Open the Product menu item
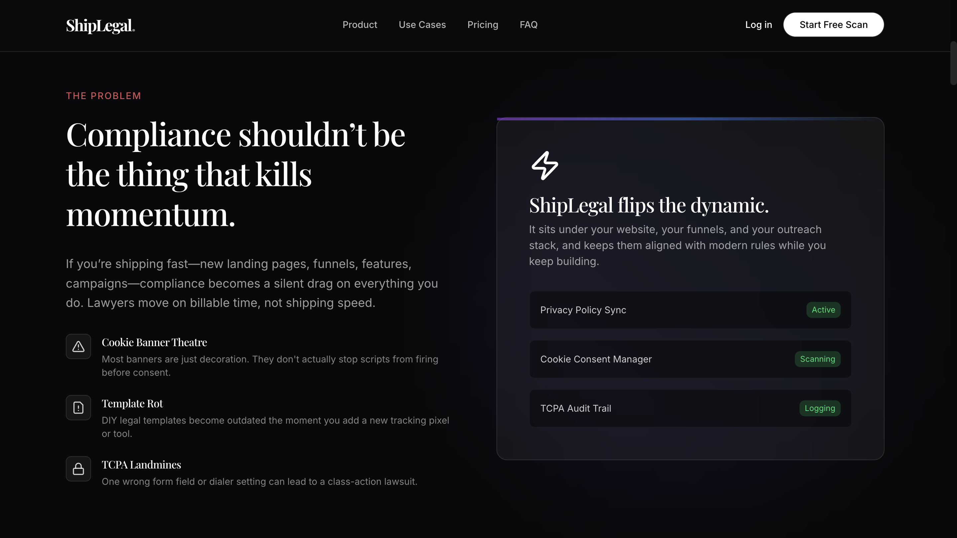This screenshot has height=538, width=957. [360, 25]
